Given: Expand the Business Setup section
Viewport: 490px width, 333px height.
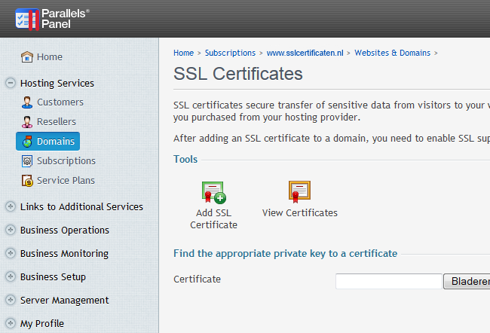Looking at the screenshot, I should click(x=11, y=277).
